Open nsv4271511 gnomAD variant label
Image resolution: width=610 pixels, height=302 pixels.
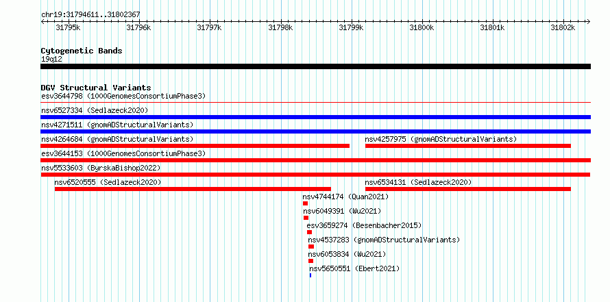(117, 125)
